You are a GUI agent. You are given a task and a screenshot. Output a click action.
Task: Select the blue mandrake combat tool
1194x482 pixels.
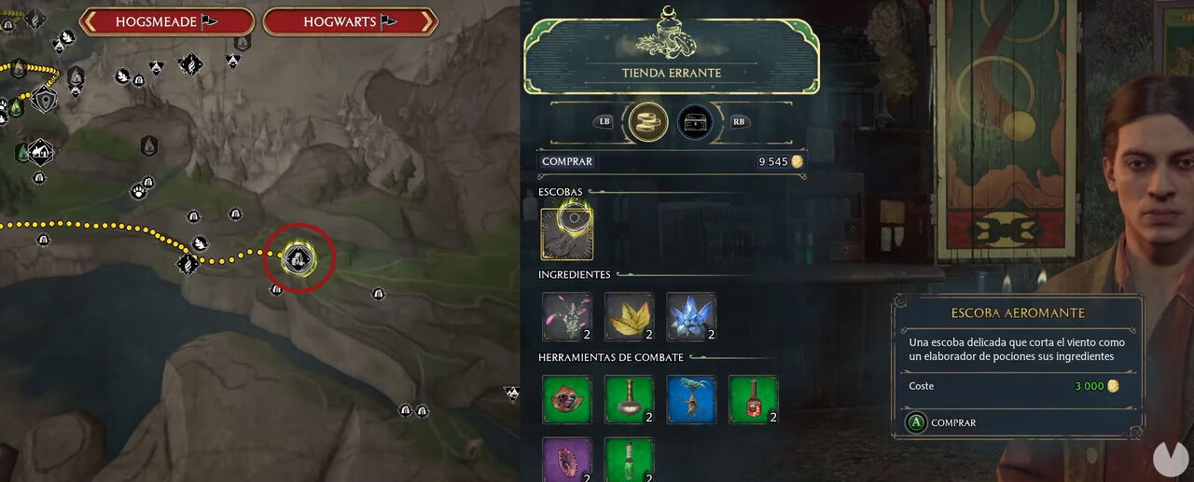tap(690, 399)
